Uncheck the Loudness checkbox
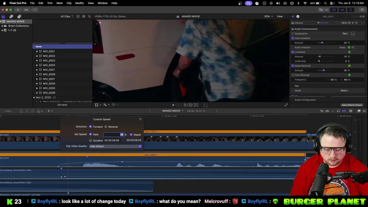 tap(293, 52)
